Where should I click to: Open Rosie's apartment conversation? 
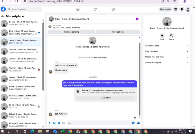pyautogui.click(x=20, y=106)
